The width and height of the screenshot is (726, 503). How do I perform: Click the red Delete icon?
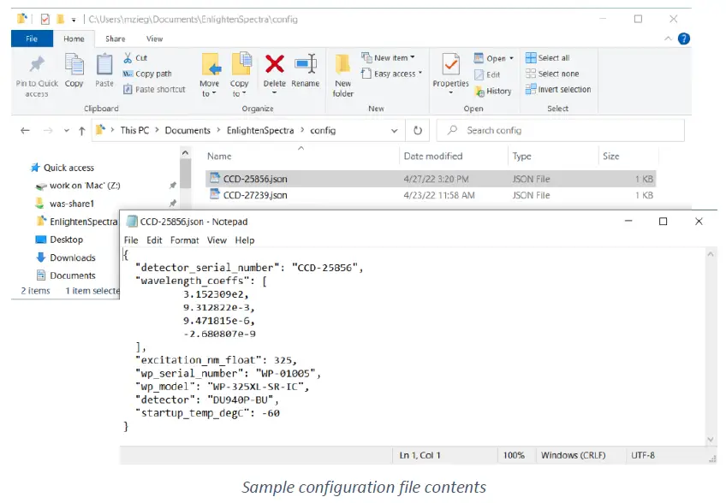pyautogui.click(x=274, y=65)
